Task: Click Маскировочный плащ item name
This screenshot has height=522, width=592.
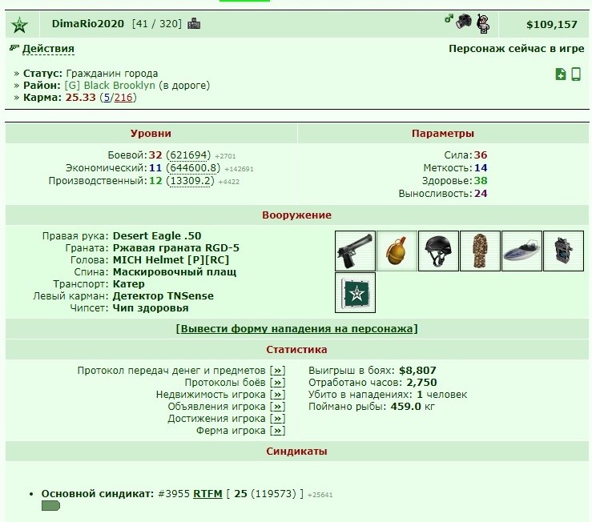Action: tap(175, 272)
